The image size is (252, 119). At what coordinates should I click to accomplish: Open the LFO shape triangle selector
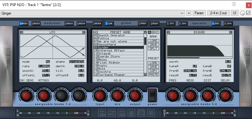(77, 62)
